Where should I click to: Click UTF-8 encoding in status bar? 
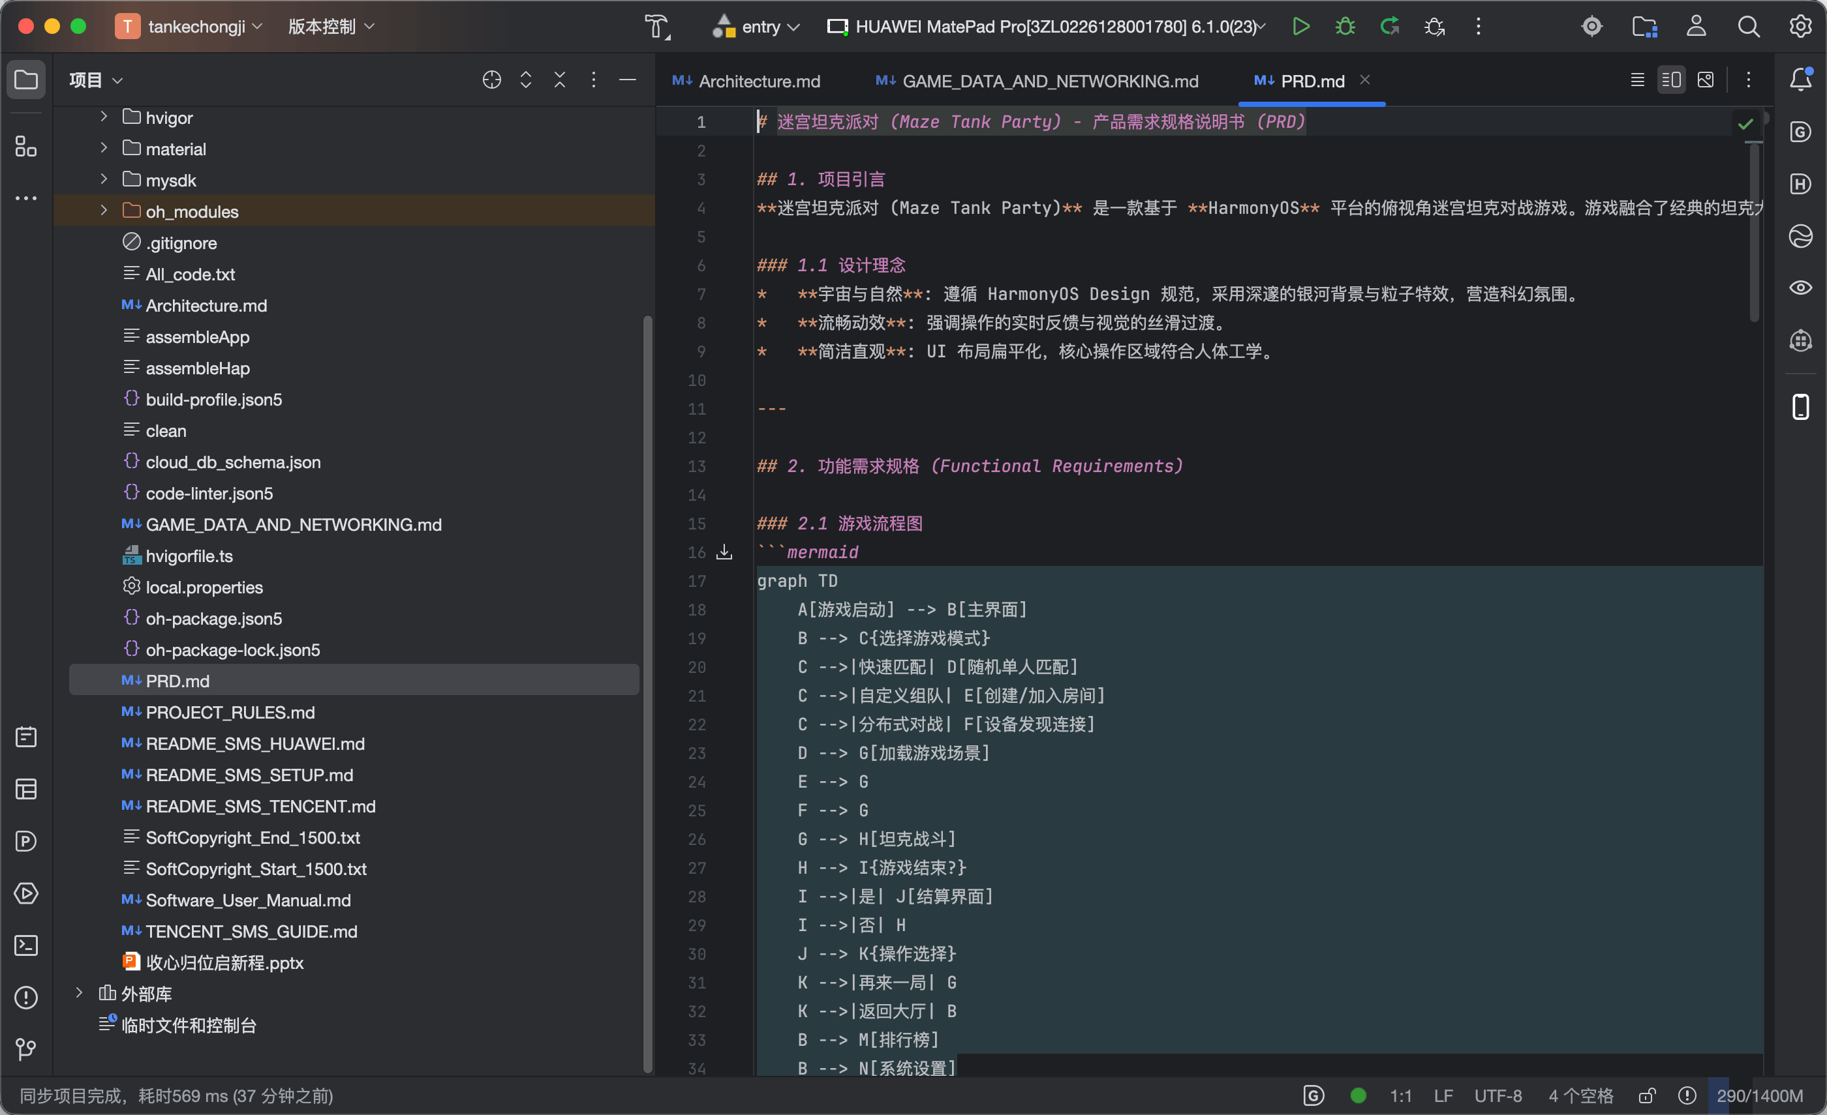click(x=1497, y=1095)
